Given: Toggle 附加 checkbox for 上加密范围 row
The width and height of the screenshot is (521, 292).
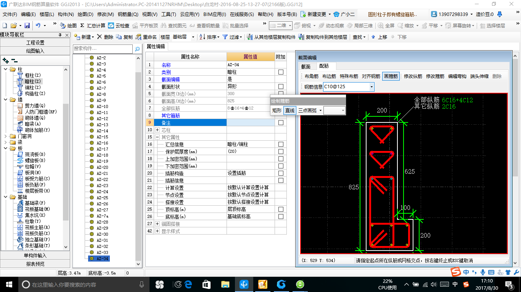Looking at the screenshot, I should [281, 159].
